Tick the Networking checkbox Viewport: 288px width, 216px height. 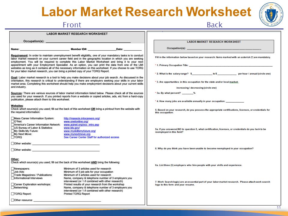click(x=13, y=187)
